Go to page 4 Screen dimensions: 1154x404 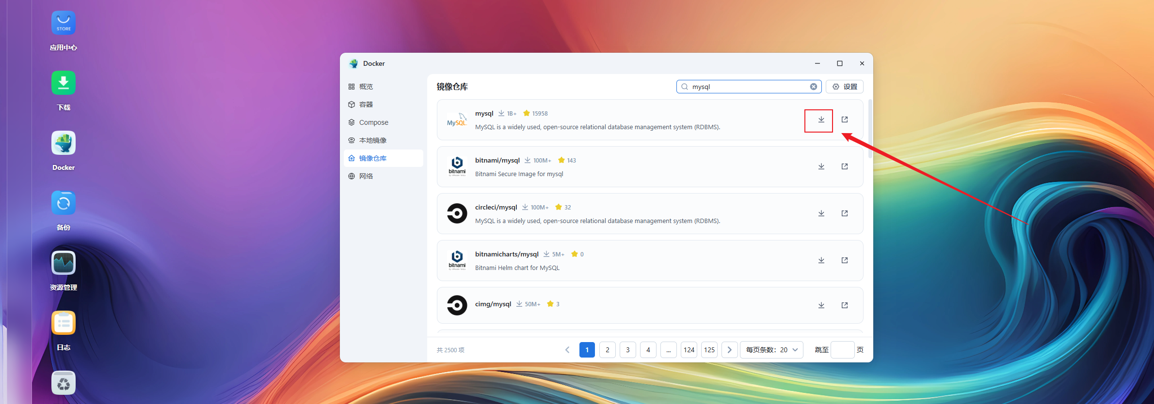(x=648, y=350)
